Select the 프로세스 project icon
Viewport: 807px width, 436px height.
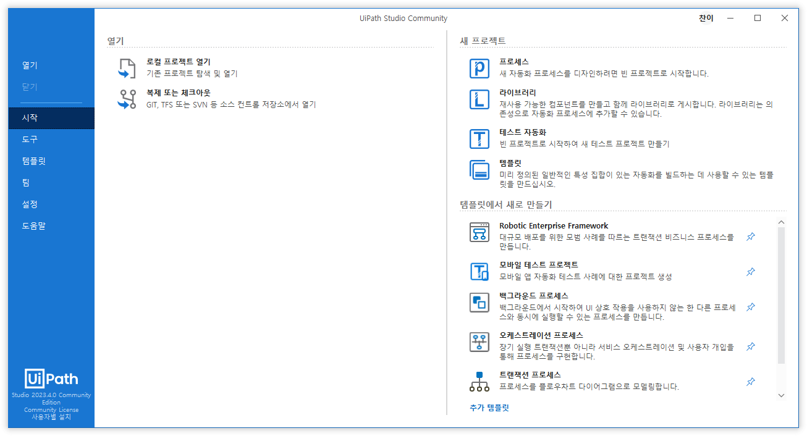480,69
